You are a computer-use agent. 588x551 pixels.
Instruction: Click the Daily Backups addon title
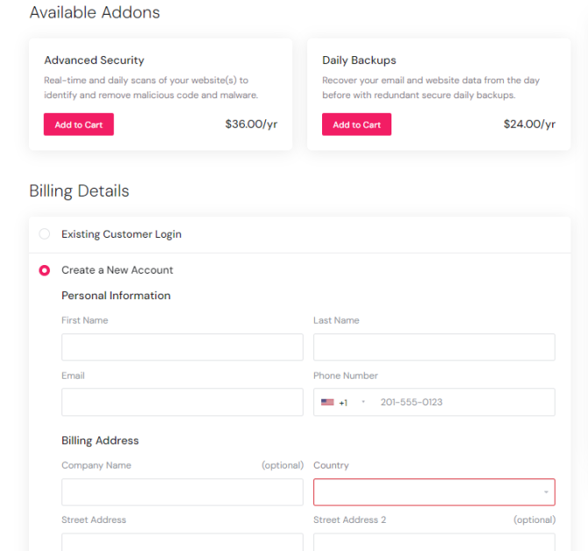coord(359,61)
